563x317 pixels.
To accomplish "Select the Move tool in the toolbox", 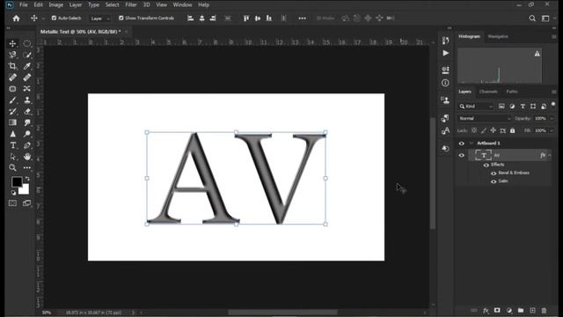I will coord(13,43).
